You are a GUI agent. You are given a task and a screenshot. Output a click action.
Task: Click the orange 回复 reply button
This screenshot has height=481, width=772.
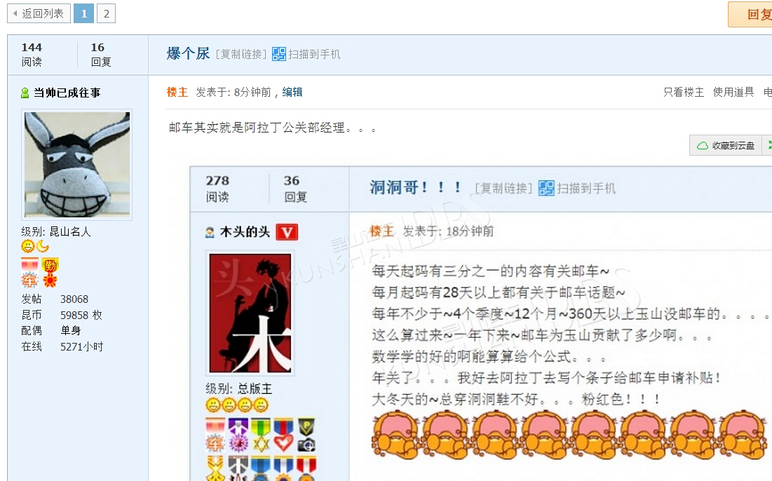pyautogui.click(x=750, y=14)
